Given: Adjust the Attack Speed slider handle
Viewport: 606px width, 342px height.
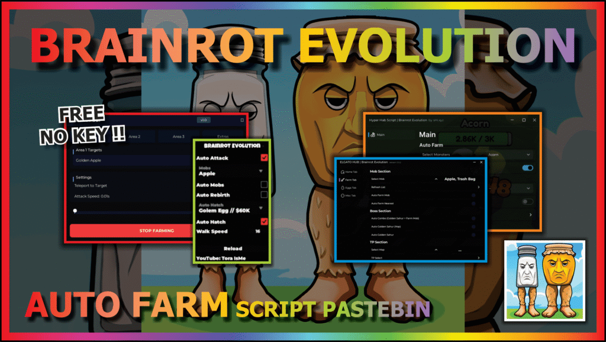Looking at the screenshot, I should click(75, 211).
